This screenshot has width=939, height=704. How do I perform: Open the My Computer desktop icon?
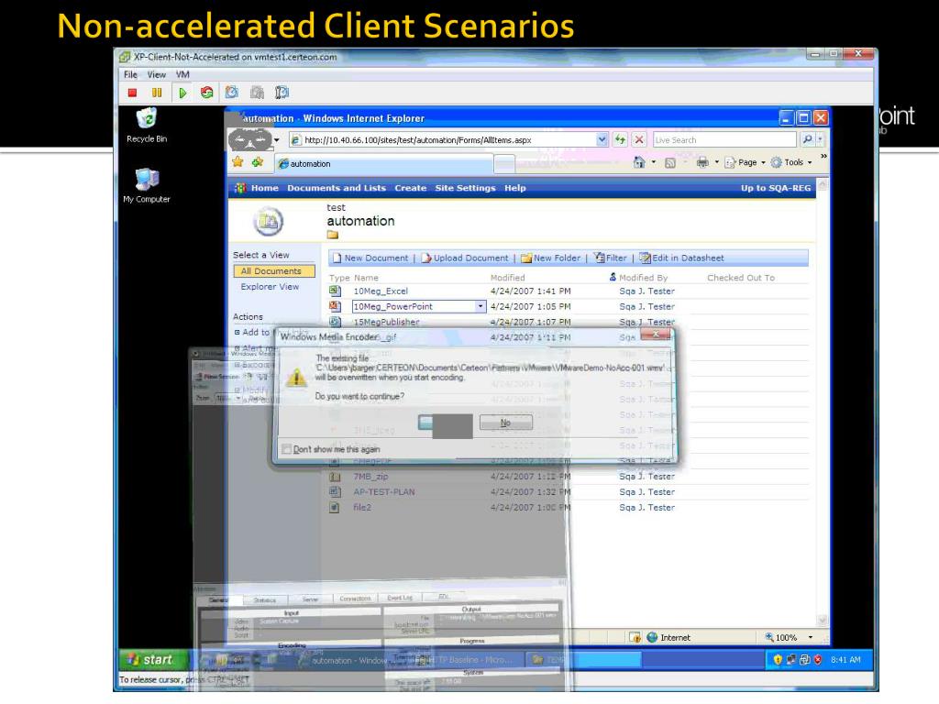pos(147,185)
